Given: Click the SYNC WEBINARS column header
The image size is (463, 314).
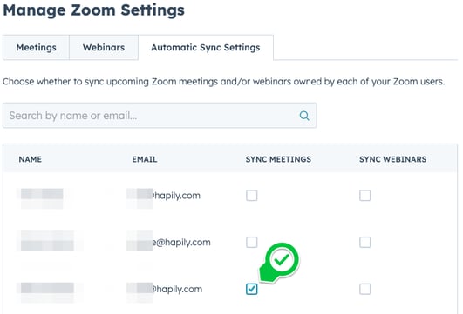Looking at the screenshot, I should 392,159.
